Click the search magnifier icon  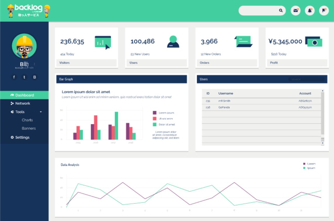[x=281, y=11]
